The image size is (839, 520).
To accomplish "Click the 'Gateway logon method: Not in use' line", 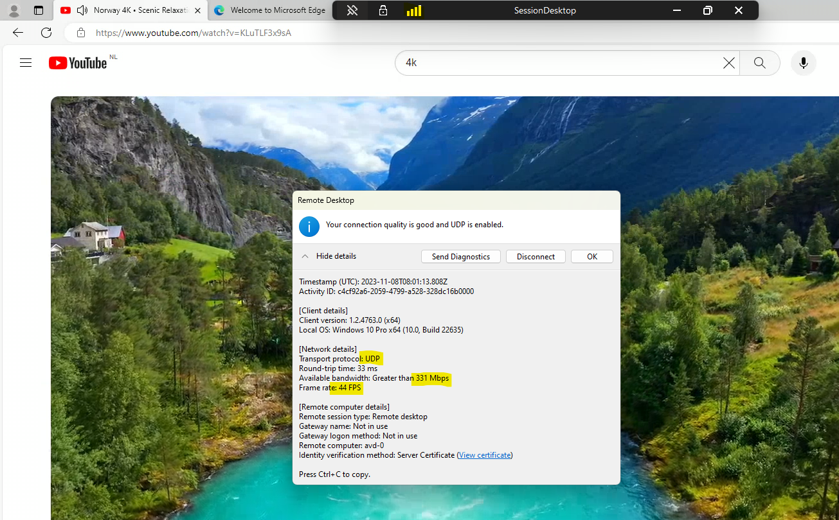I will pyautogui.click(x=358, y=436).
